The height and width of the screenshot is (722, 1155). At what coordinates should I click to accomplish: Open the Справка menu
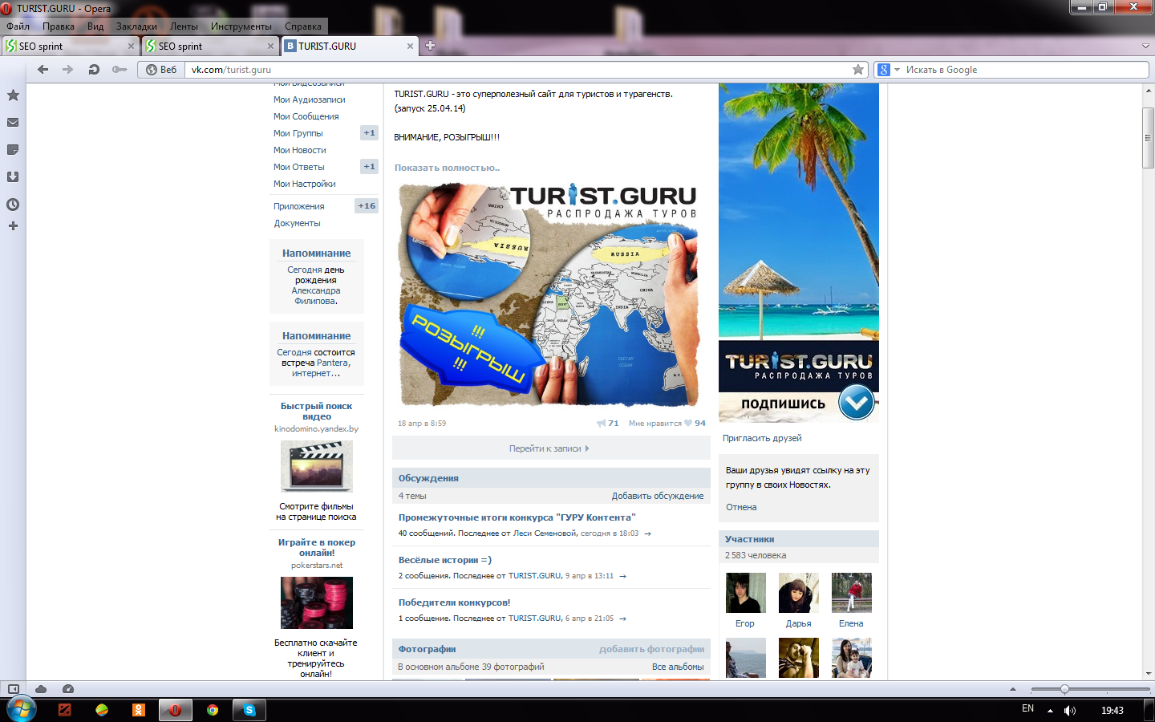coord(303,26)
